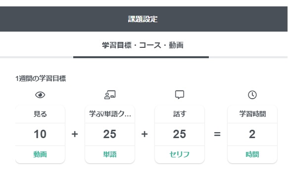Viewport: 288px width, 183px height.
Task: Click the equals sign before 学習時間
Action: [x=217, y=134]
